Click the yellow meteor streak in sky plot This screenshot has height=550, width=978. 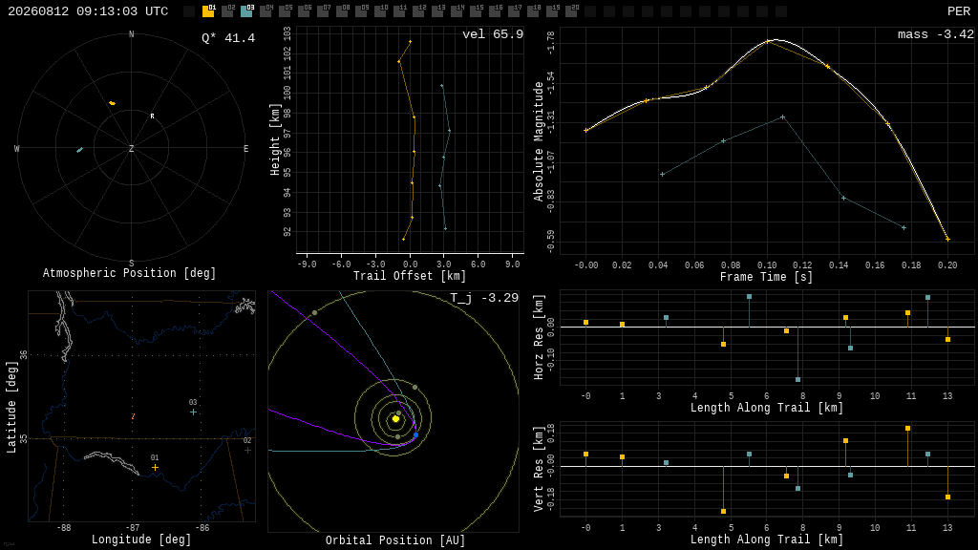(x=113, y=103)
